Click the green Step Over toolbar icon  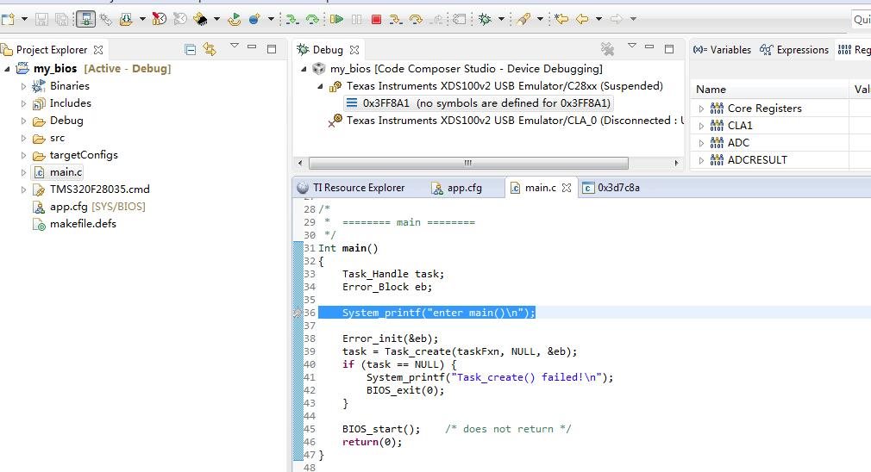point(313,20)
